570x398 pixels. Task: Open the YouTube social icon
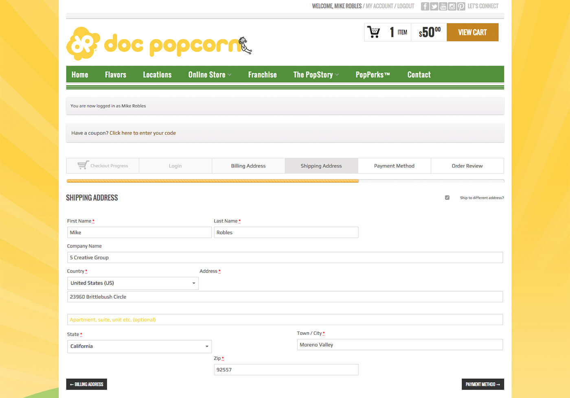click(x=443, y=6)
